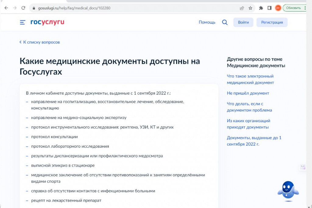Open the browser side panel icon

269,8
